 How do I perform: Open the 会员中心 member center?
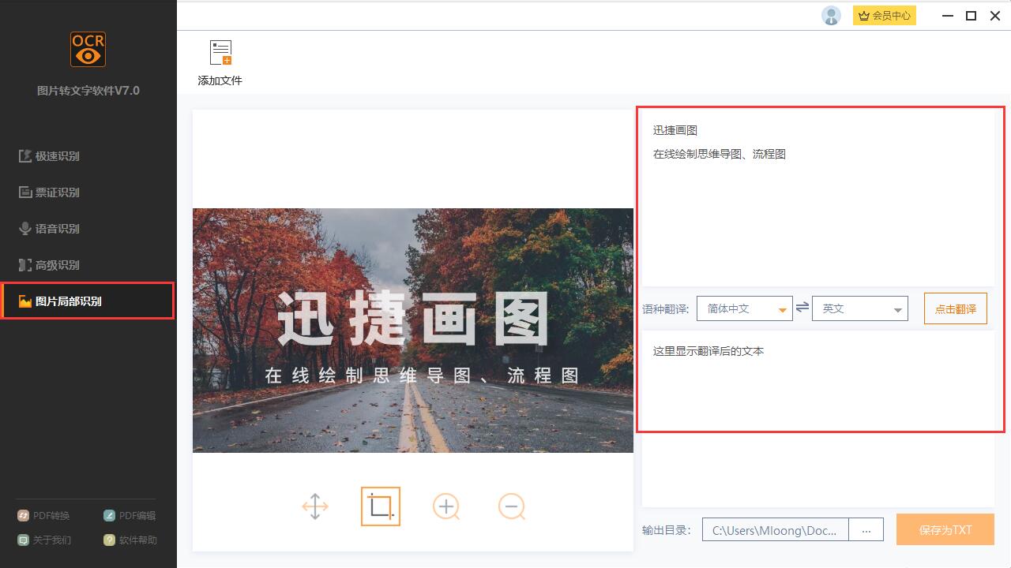coord(885,15)
